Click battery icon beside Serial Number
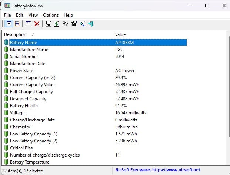The width and height of the screenshot is (230, 175). [x=6, y=57]
